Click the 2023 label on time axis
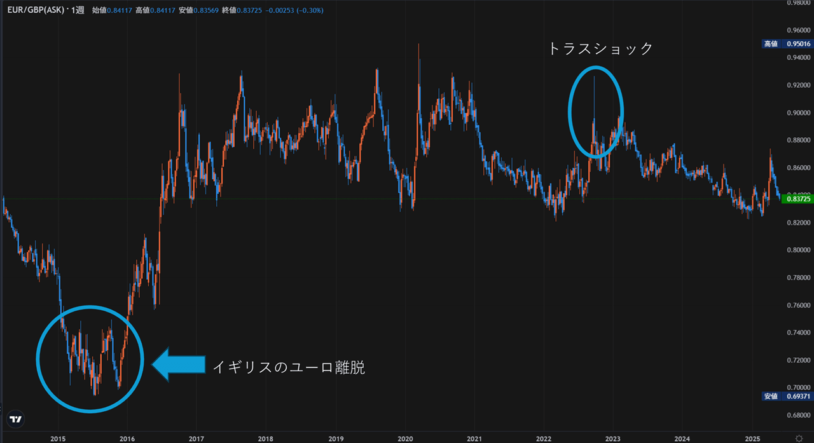Viewport: 814px width, 443px height. [612, 439]
